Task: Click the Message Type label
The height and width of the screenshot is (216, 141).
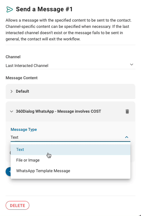Action: 24,130
